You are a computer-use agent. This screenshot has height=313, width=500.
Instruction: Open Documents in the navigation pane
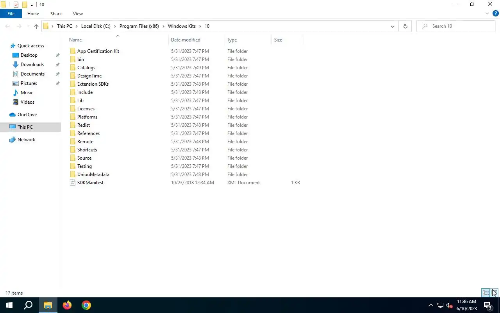pyautogui.click(x=32, y=74)
